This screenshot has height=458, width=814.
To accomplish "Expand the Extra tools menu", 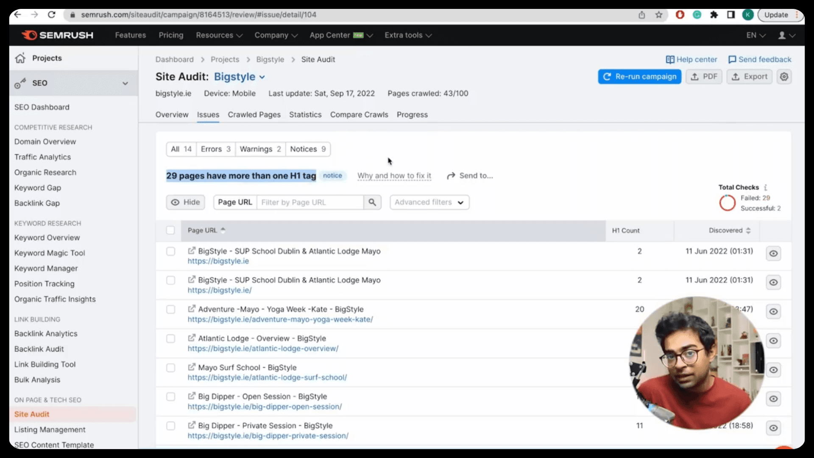I will tap(408, 35).
